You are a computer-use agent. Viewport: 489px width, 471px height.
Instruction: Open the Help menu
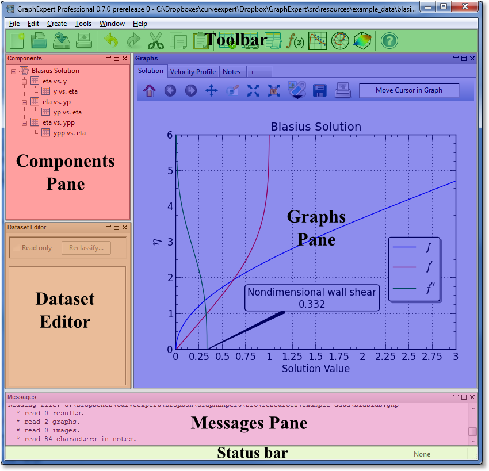pyautogui.click(x=140, y=24)
